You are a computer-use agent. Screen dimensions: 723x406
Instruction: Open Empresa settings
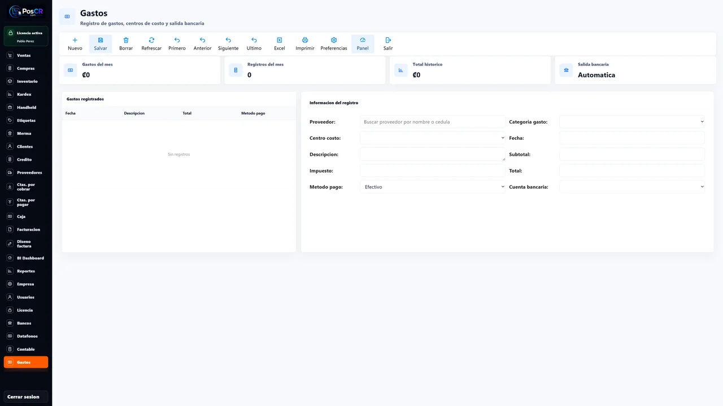tap(26, 284)
